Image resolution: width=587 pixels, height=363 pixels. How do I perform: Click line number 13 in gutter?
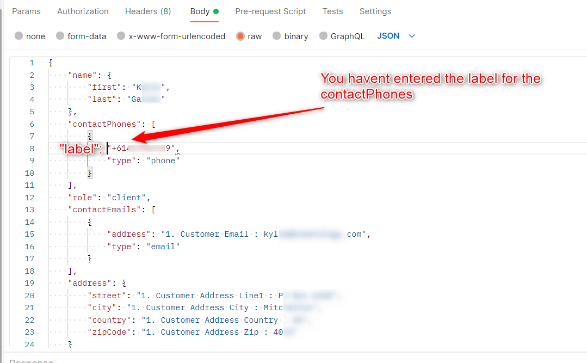pyautogui.click(x=29, y=210)
